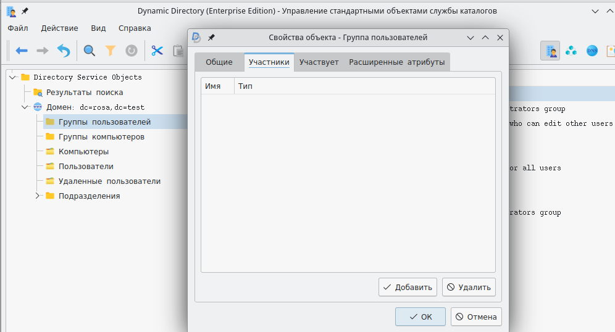
Task: Expand the Подразделения tree node
Action: (x=38, y=196)
